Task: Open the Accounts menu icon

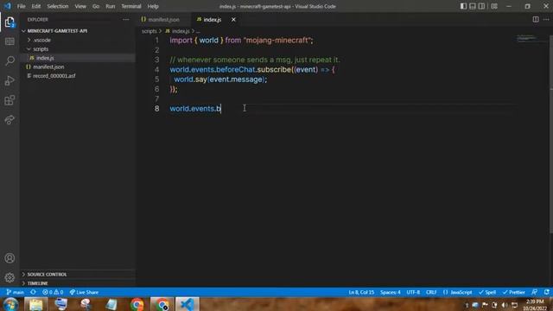Action: pyautogui.click(x=10, y=257)
